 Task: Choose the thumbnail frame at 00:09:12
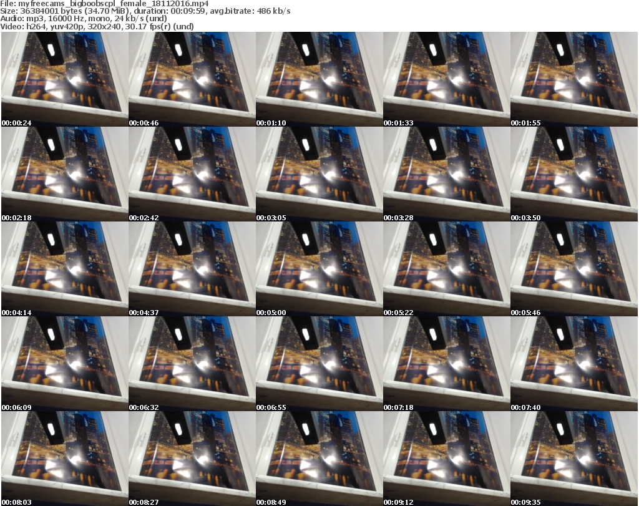click(447, 459)
